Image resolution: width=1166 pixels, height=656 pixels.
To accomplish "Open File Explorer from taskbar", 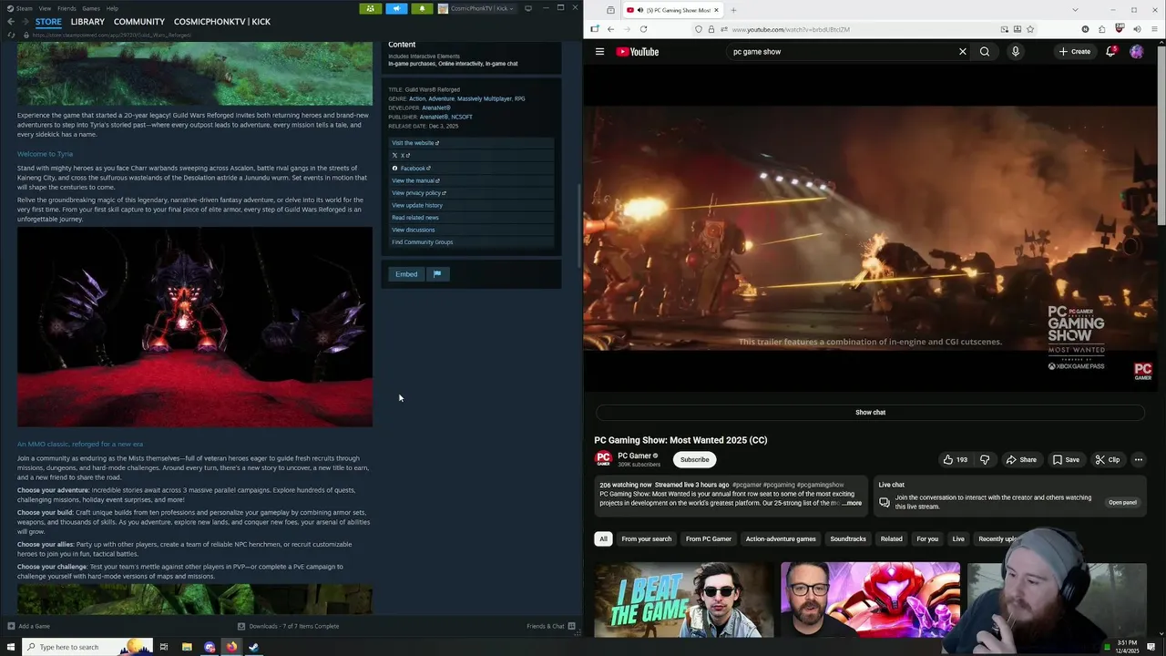I will click(187, 647).
